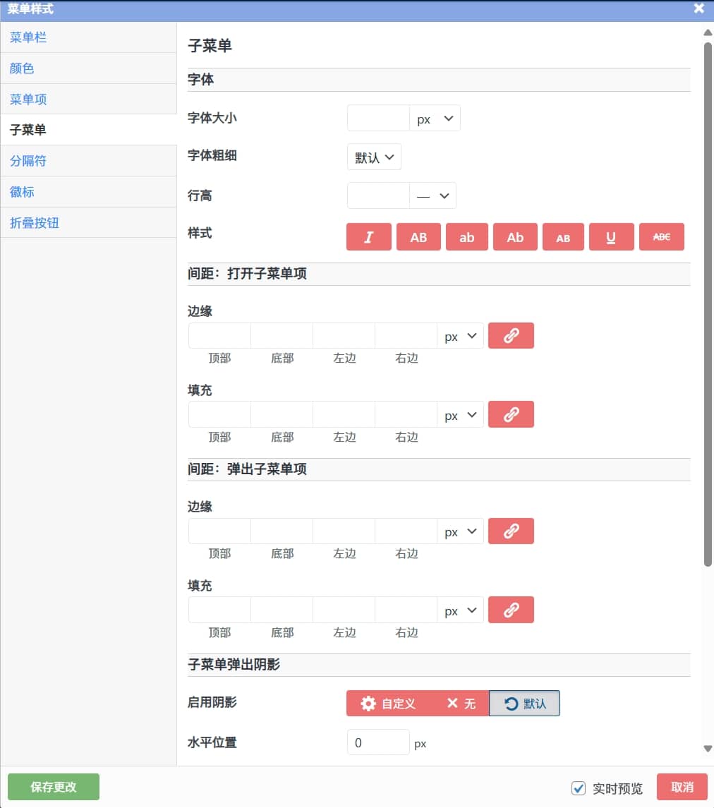The width and height of the screenshot is (714, 808).
Task: Switch to 菜单栏 tab
Action: point(28,37)
